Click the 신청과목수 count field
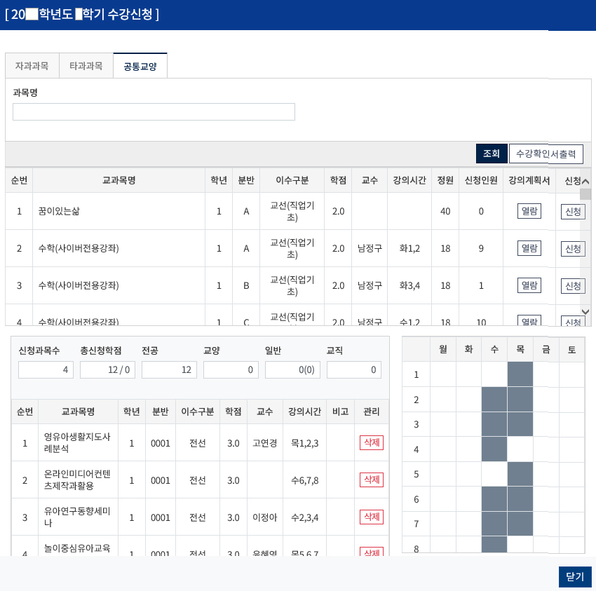This screenshot has height=591, width=596. pyautogui.click(x=44, y=371)
